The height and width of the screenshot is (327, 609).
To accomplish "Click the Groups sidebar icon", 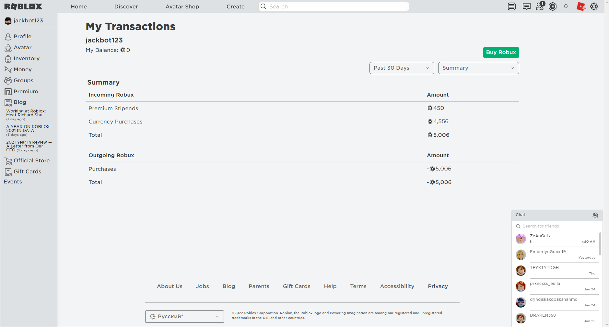I will click(x=8, y=81).
